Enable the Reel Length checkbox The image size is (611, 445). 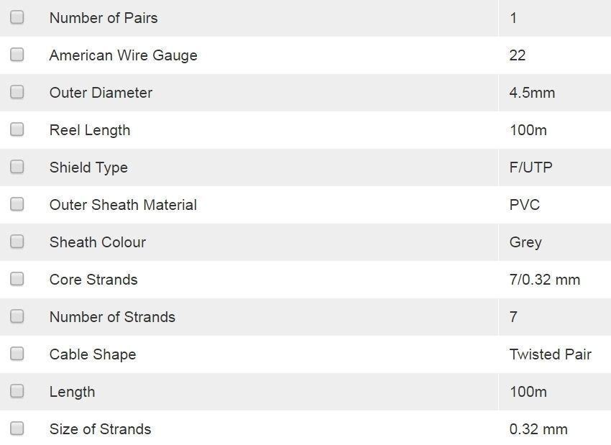click(x=17, y=129)
